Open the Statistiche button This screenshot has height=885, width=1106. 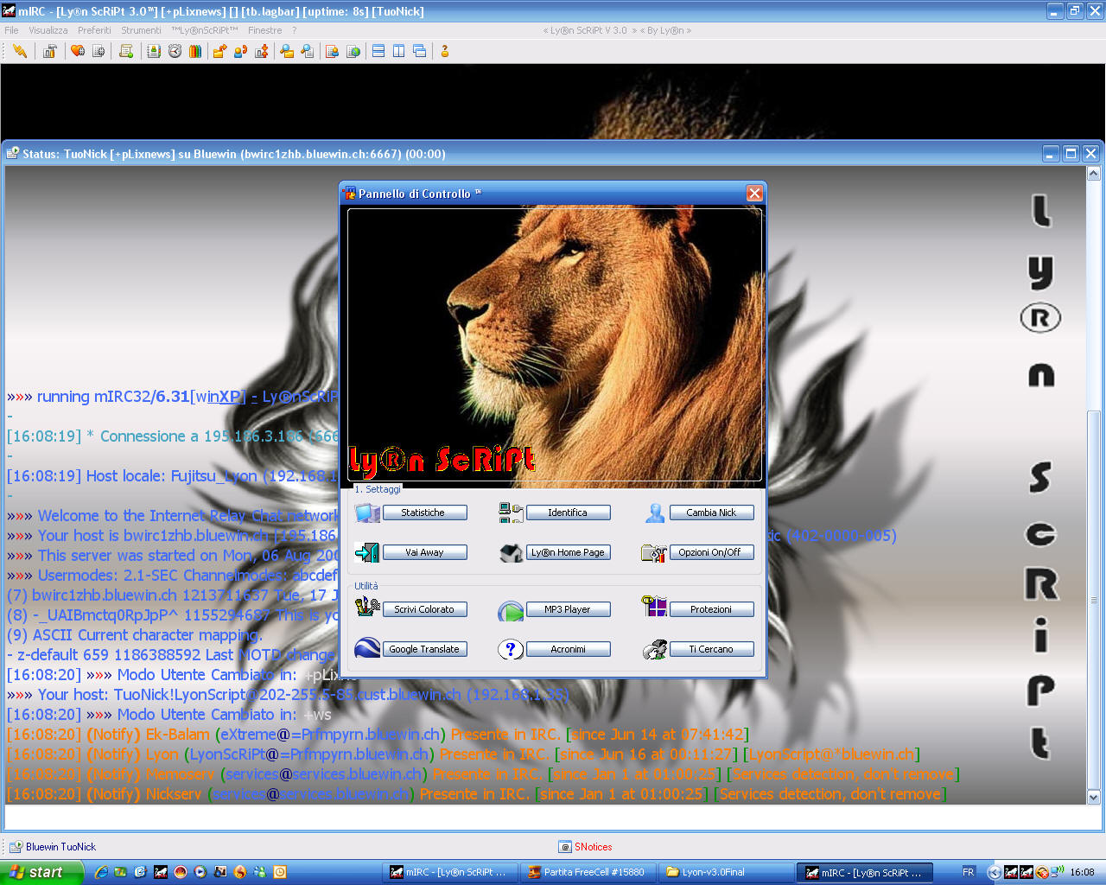coord(424,513)
